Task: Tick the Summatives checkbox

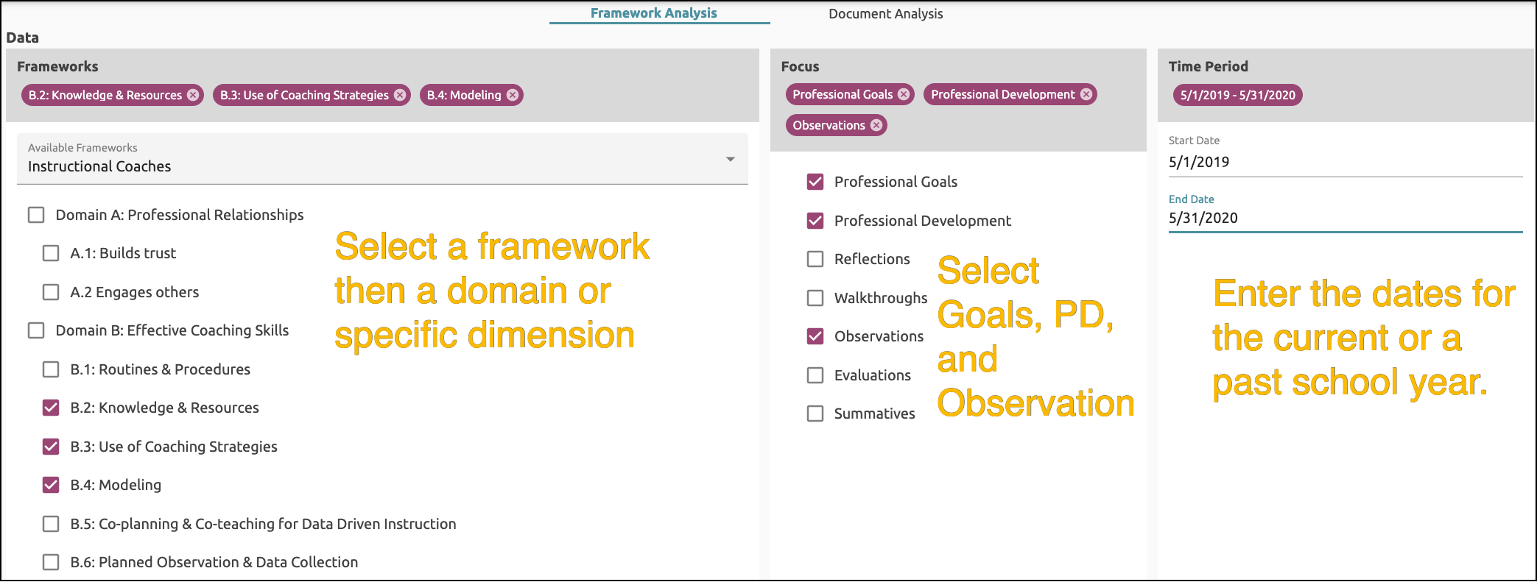Action: coord(815,414)
